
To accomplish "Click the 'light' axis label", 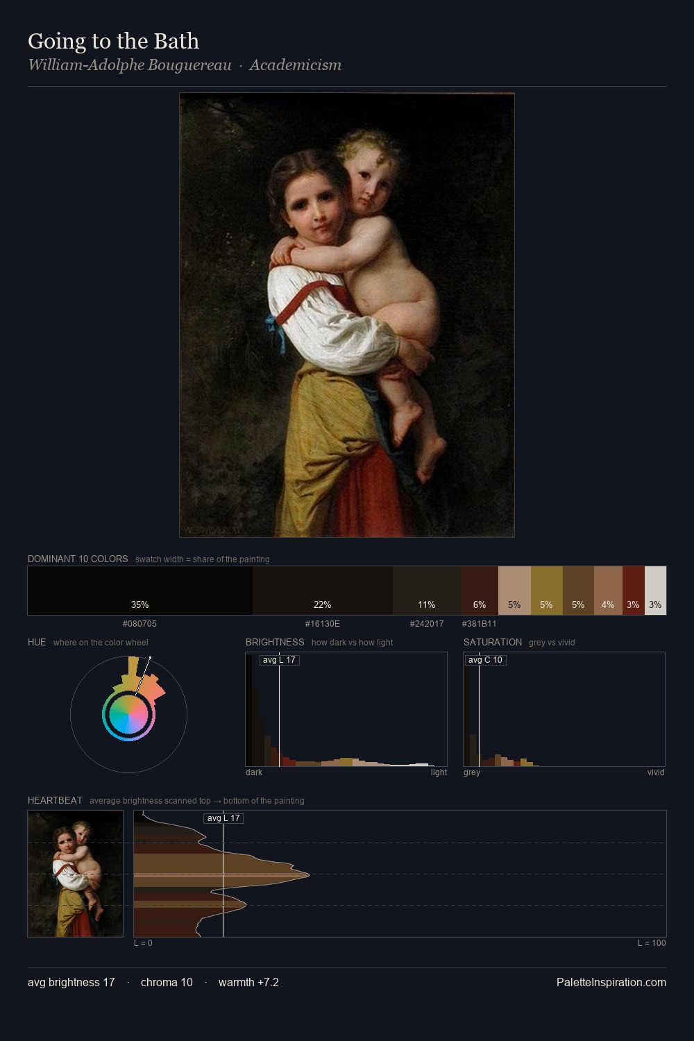I will point(439,772).
